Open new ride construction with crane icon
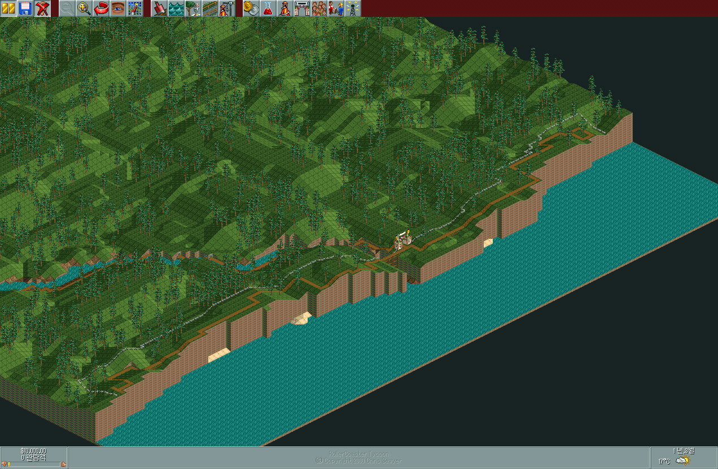718x469 pixels. pos(227,8)
